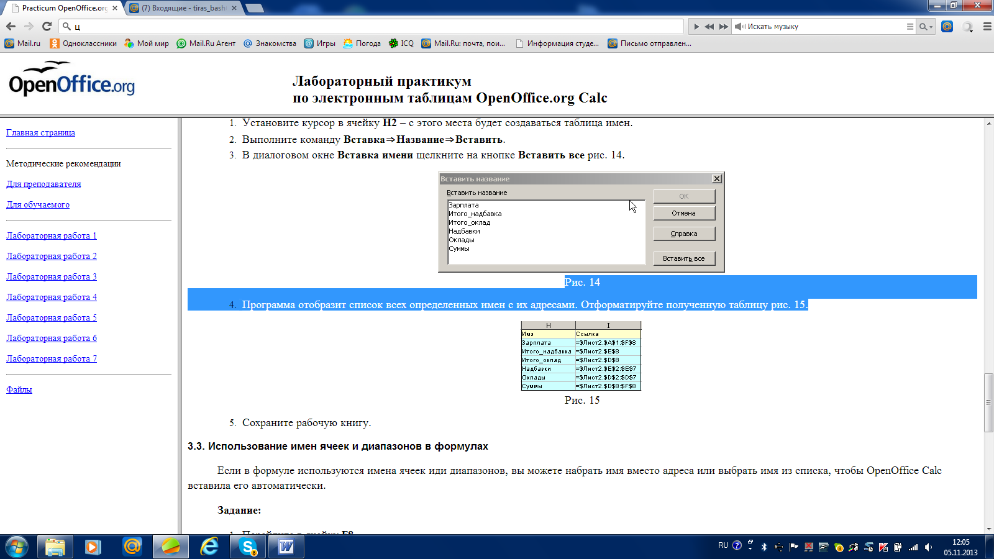
Task: Open 'Лабораторная работа 3' link
Action: (x=52, y=276)
